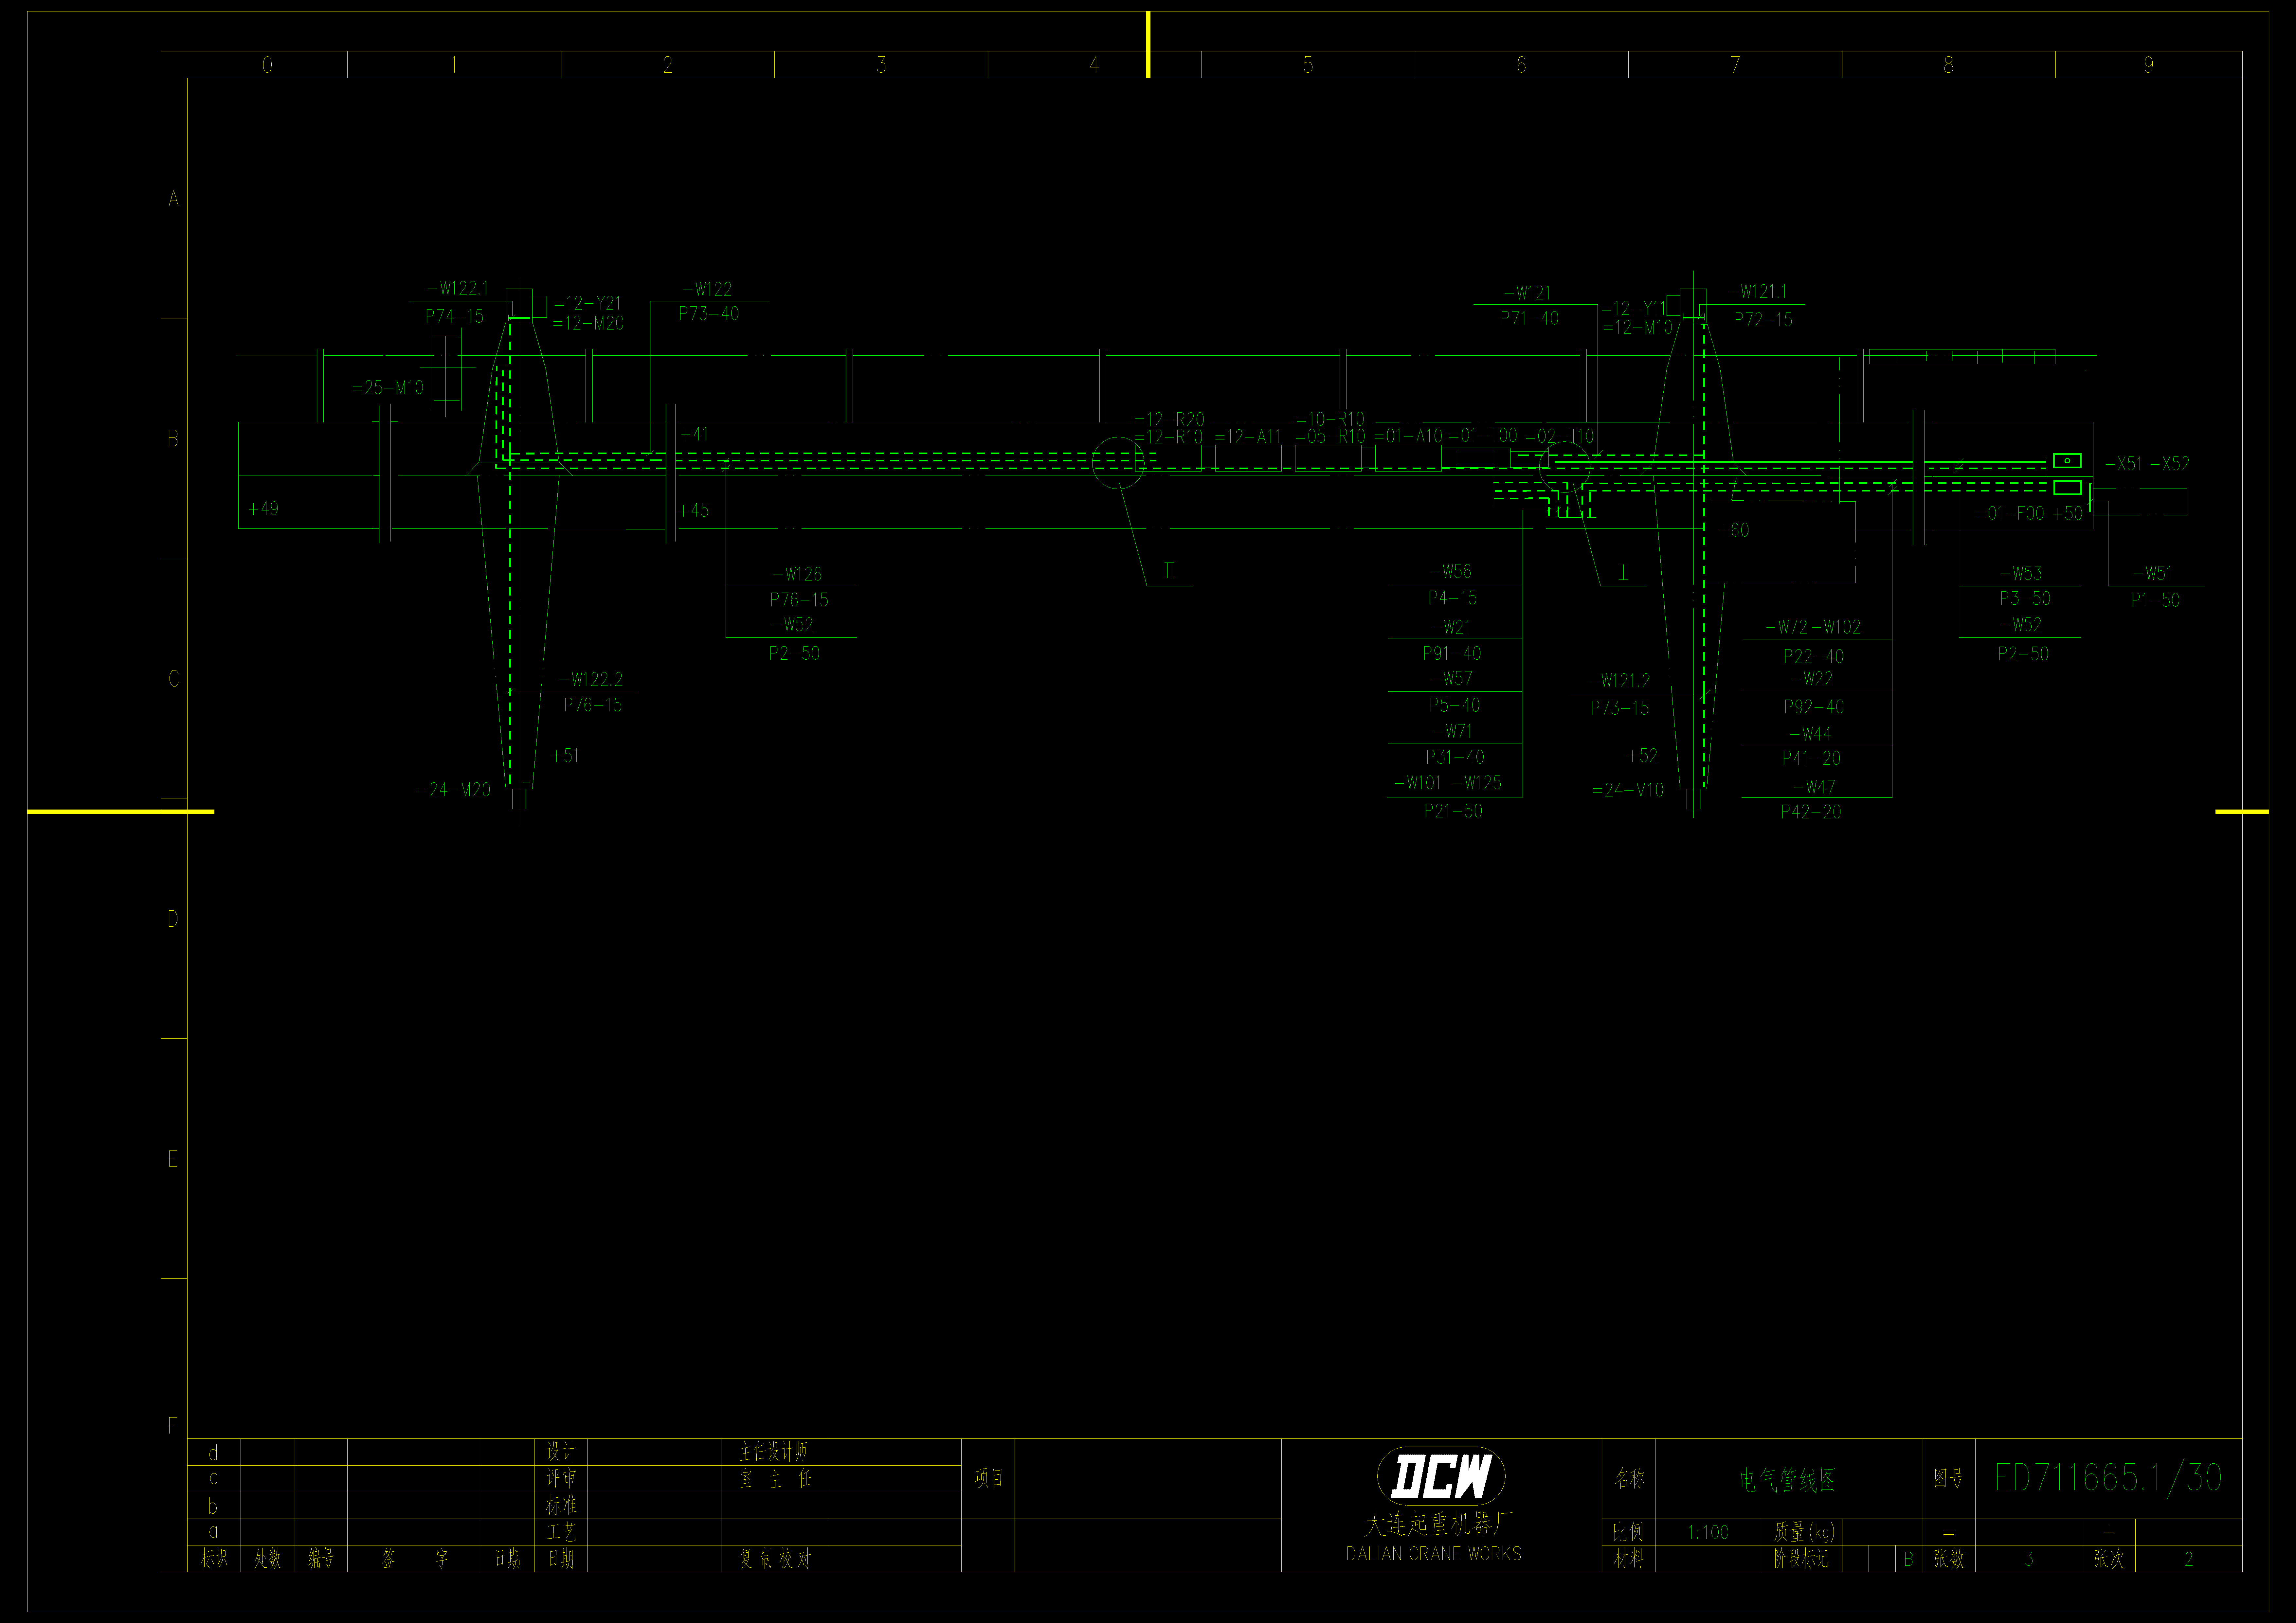Image resolution: width=2296 pixels, height=1623 pixels.
Task: Click the 'P42-20' conduit label
Action: click(1811, 812)
